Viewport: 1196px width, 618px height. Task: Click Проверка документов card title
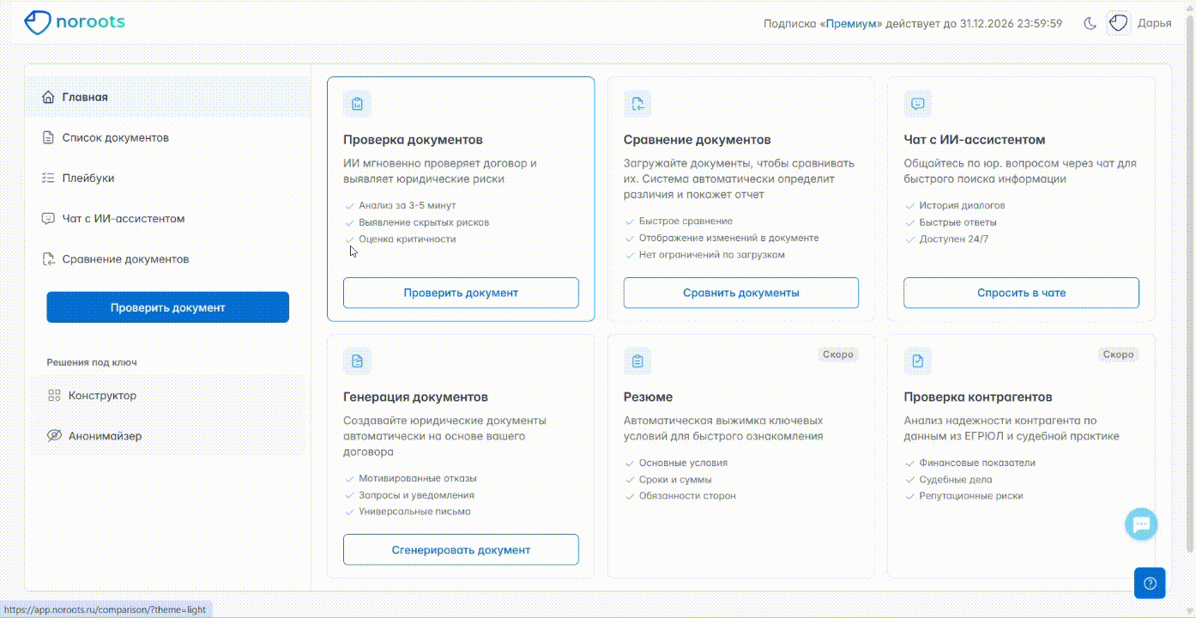click(x=413, y=140)
